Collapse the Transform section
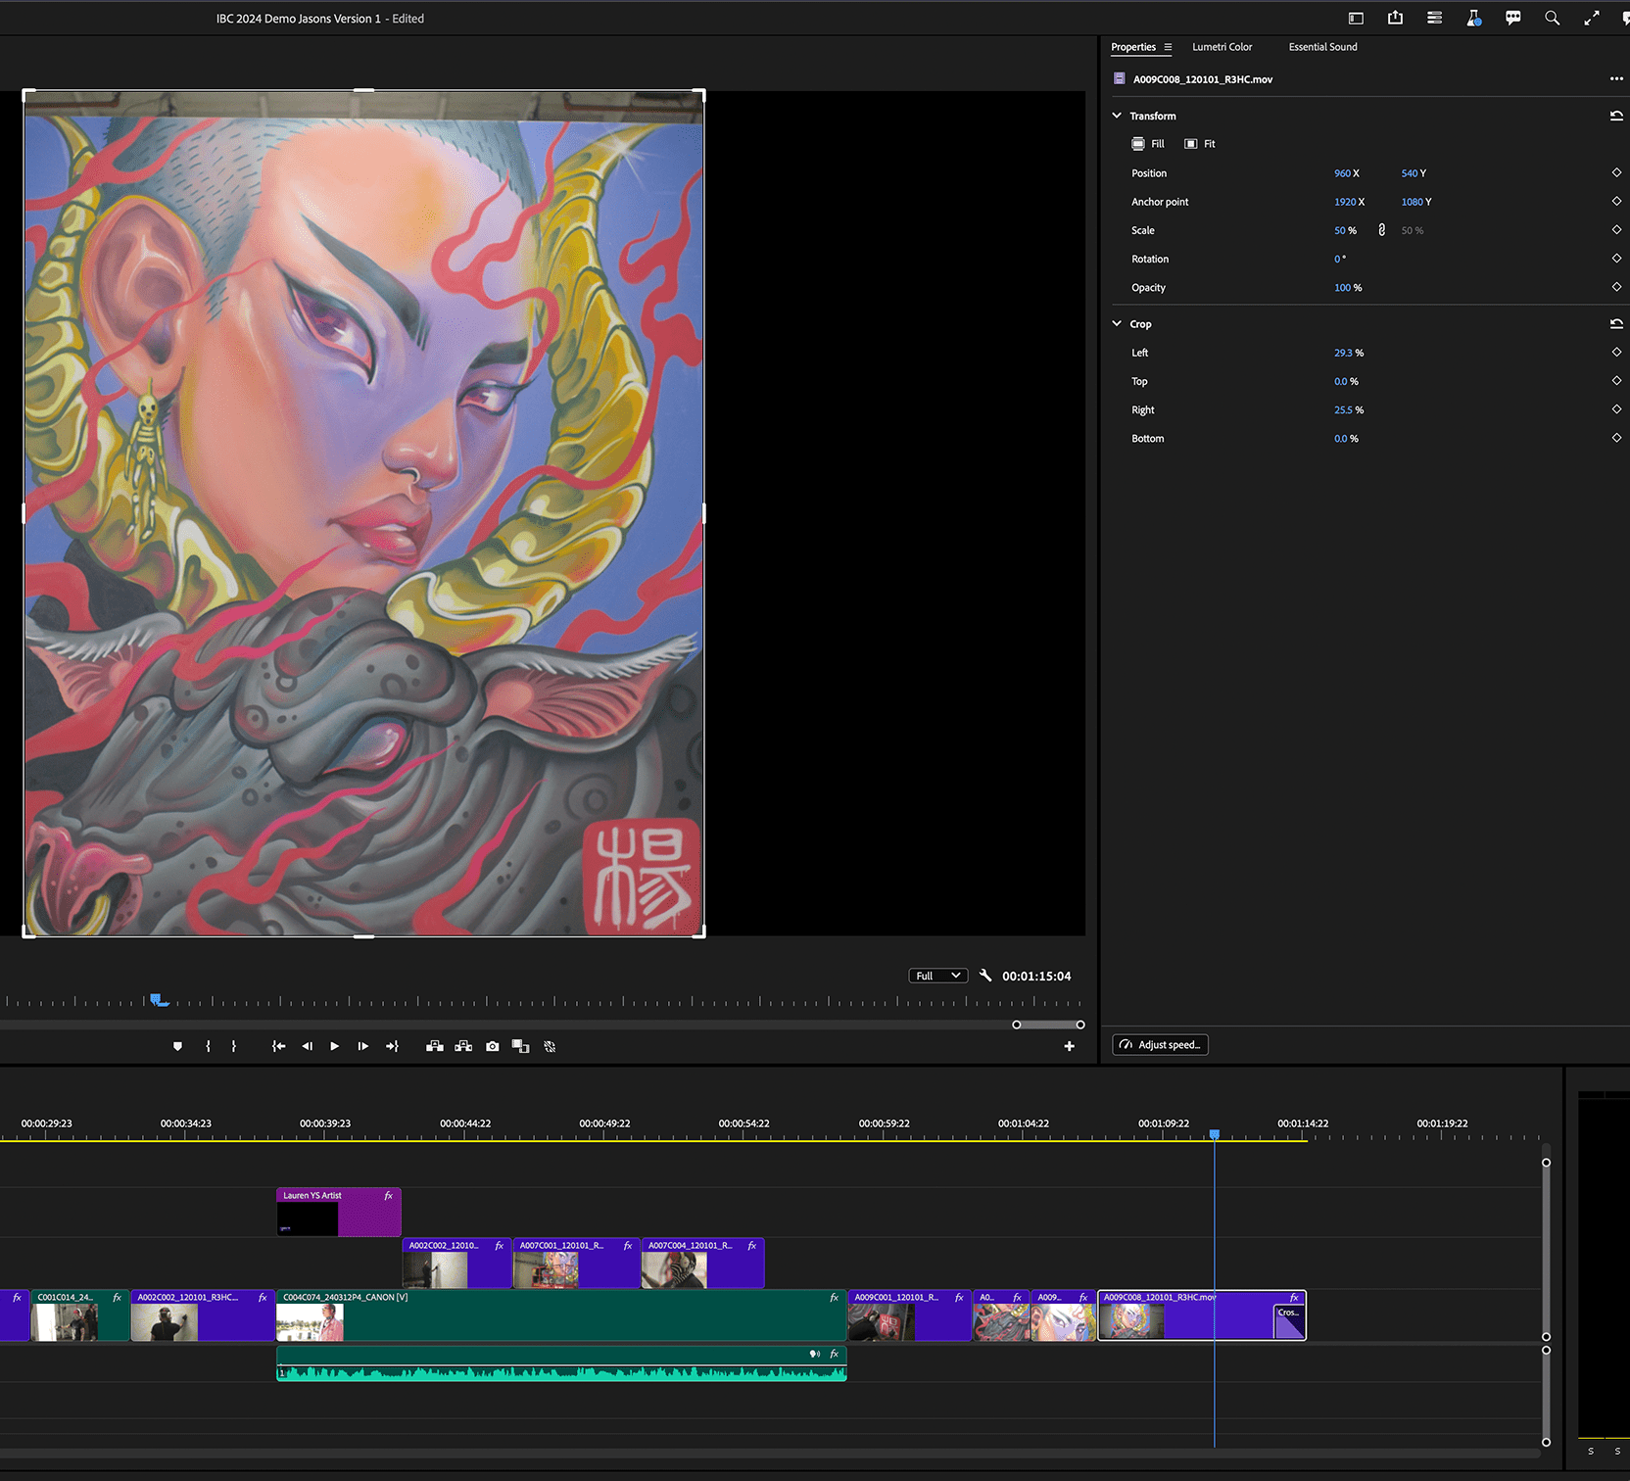This screenshot has width=1630, height=1481. (x=1117, y=116)
